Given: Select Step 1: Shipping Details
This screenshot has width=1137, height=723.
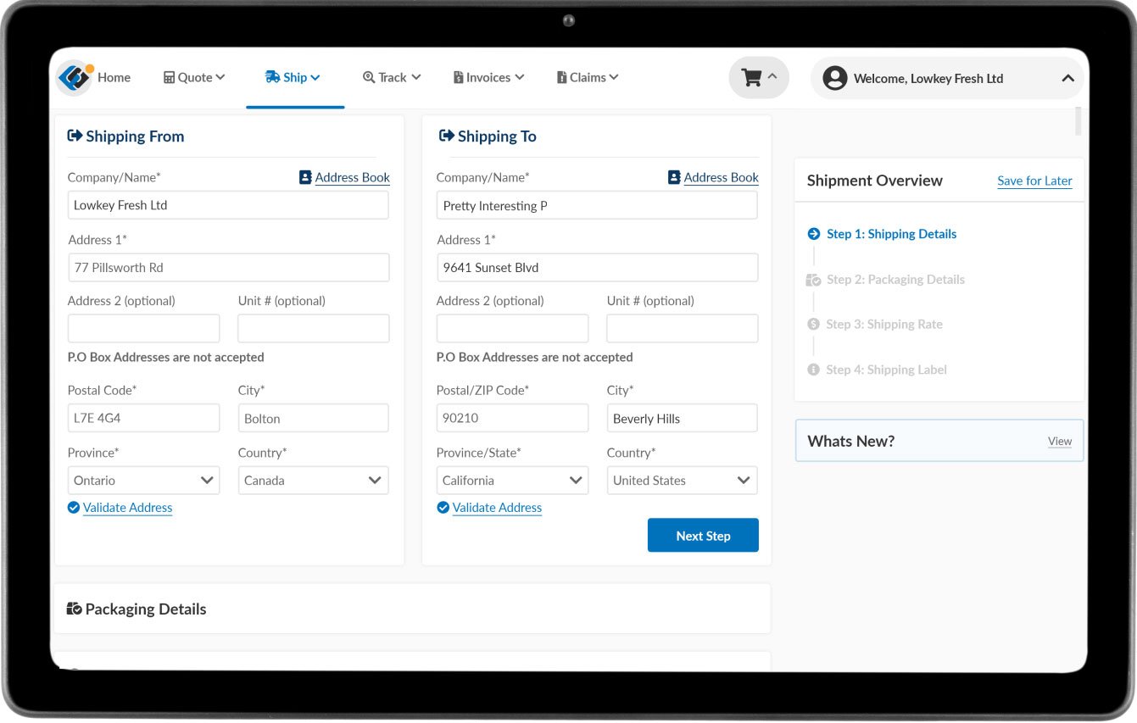Looking at the screenshot, I should (891, 234).
